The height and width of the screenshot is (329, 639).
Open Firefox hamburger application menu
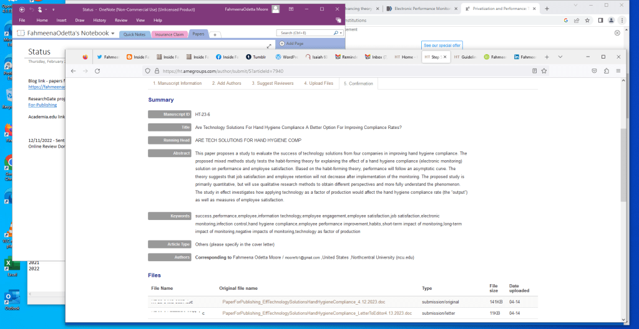coord(618,71)
